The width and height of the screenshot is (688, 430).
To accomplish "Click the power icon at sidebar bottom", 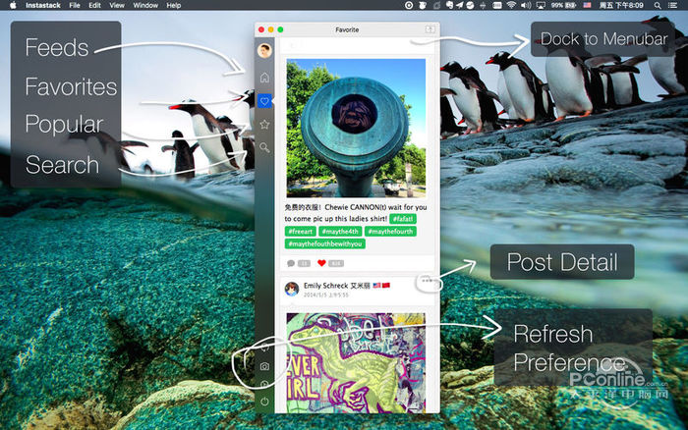I will click(x=264, y=402).
